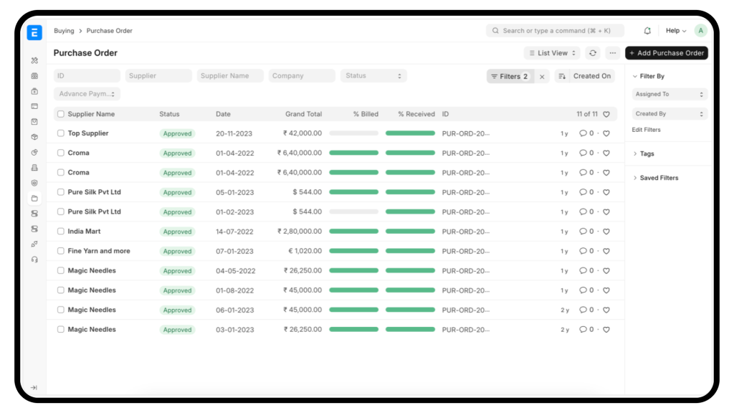Select the Top Supplier row checkbox
The width and height of the screenshot is (734, 413).
61,133
